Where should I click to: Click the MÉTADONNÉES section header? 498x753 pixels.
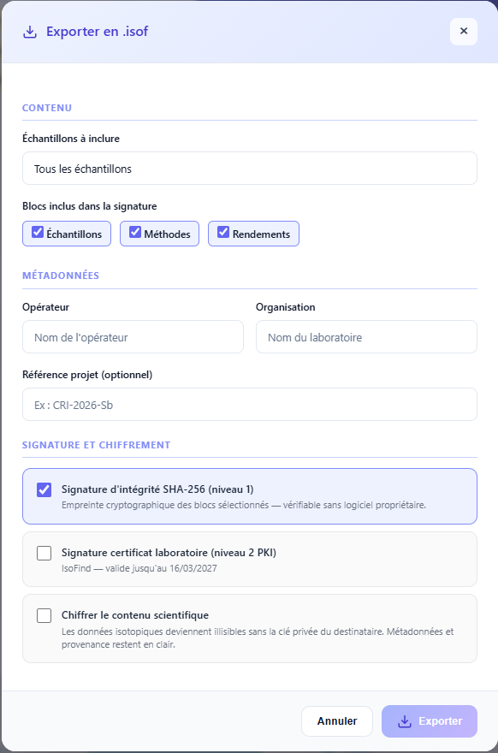(x=60, y=276)
